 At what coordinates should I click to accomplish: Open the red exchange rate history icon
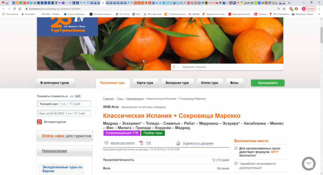[39, 122]
